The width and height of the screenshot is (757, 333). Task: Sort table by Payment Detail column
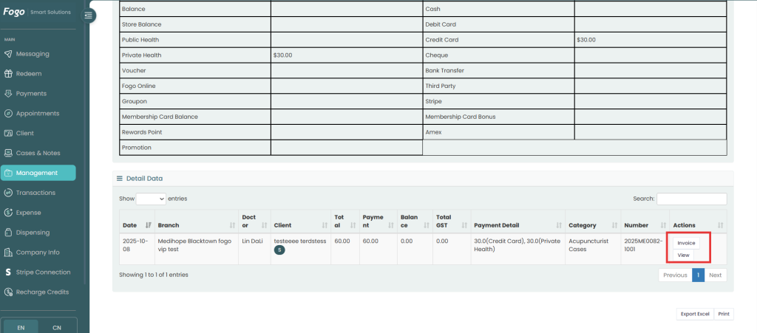tap(516, 225)
